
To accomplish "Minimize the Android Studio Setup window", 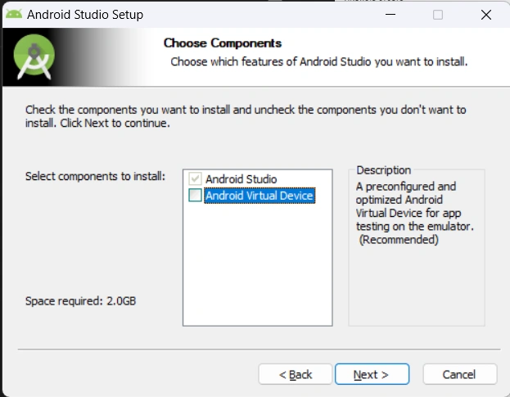I will (x=390, y=15).
